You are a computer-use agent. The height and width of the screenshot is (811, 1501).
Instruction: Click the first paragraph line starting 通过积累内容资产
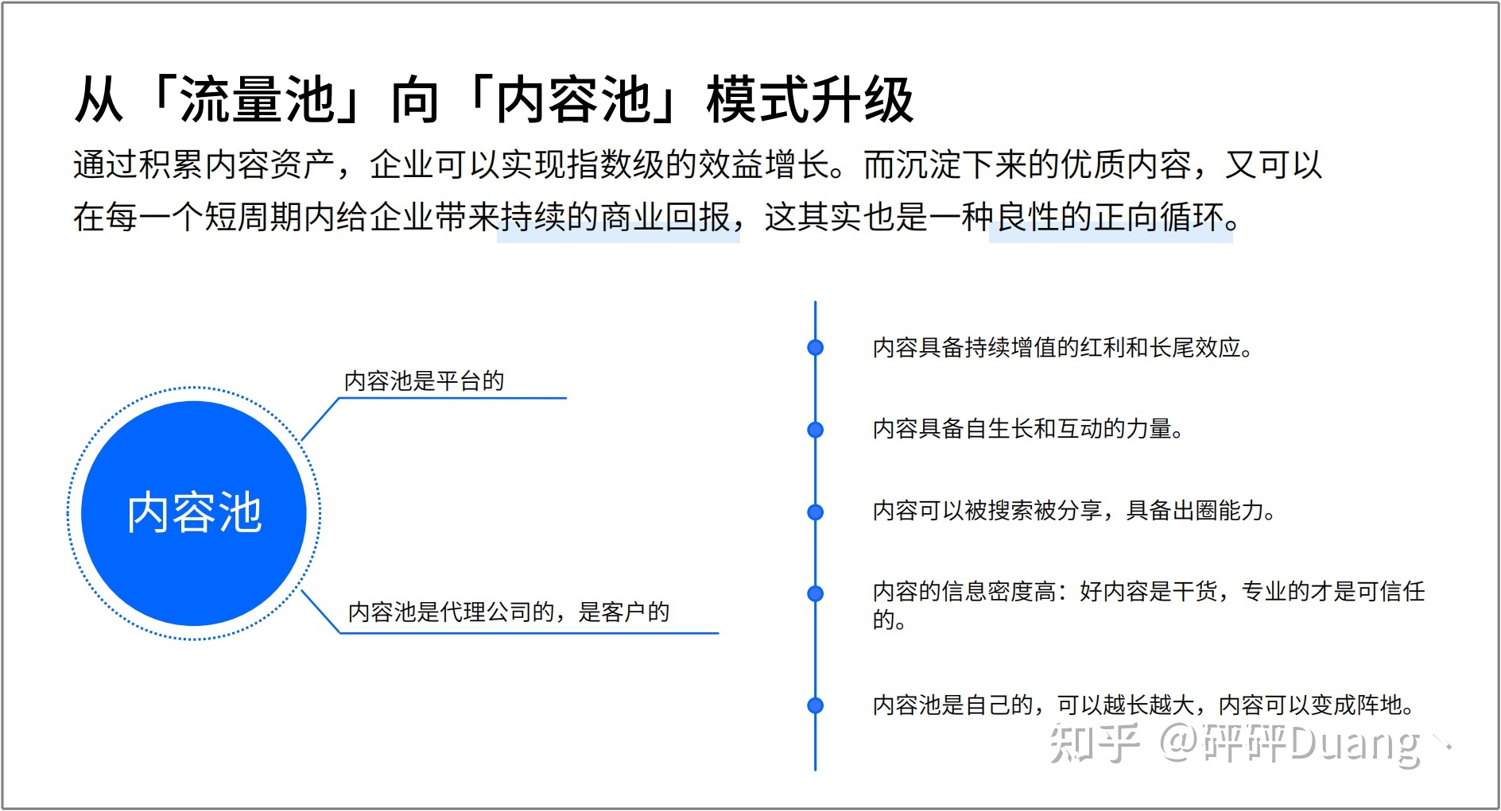pyautogui.click(x=697, y=165)
